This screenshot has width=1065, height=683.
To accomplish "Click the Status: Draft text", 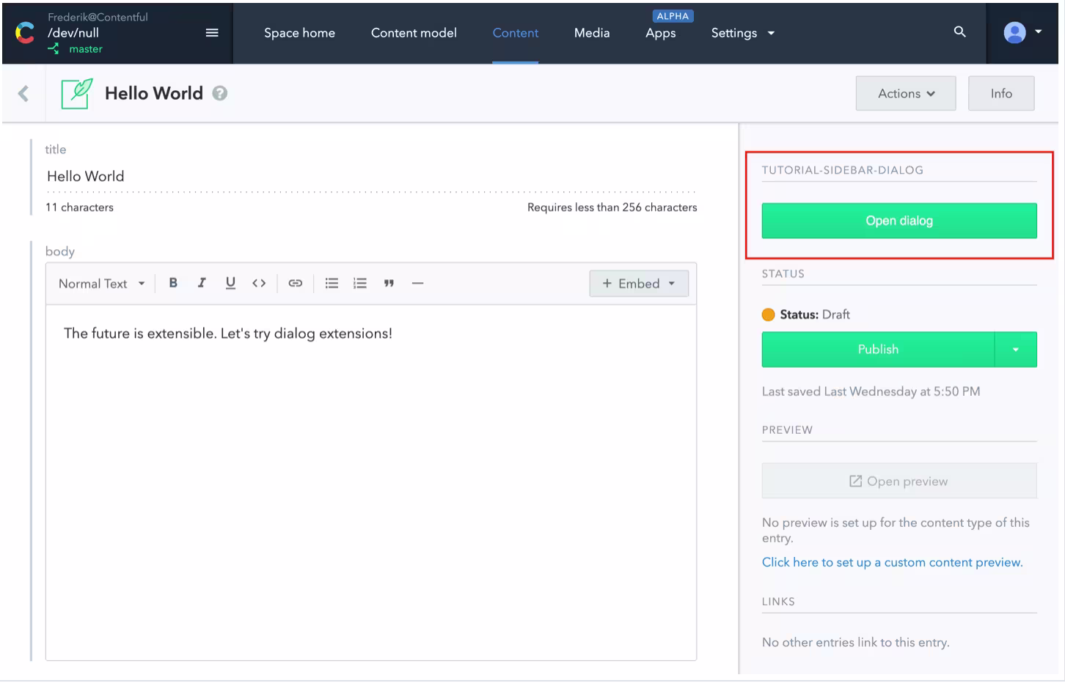I will [x=815, y=314].
